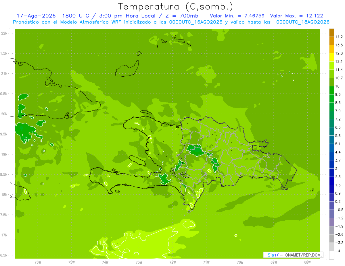This screenshot has width=345, height=266.
Task: Pick the purple swatch between -1.9 and -1.2
Action: (331, 222)
